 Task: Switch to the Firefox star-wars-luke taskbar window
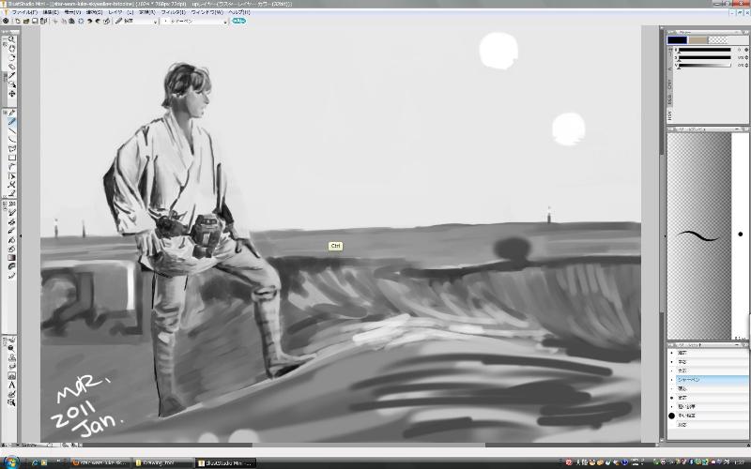pos(100,462)
